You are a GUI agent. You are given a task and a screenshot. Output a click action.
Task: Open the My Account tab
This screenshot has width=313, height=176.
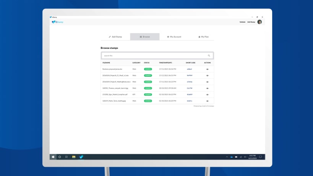(174, 37)
